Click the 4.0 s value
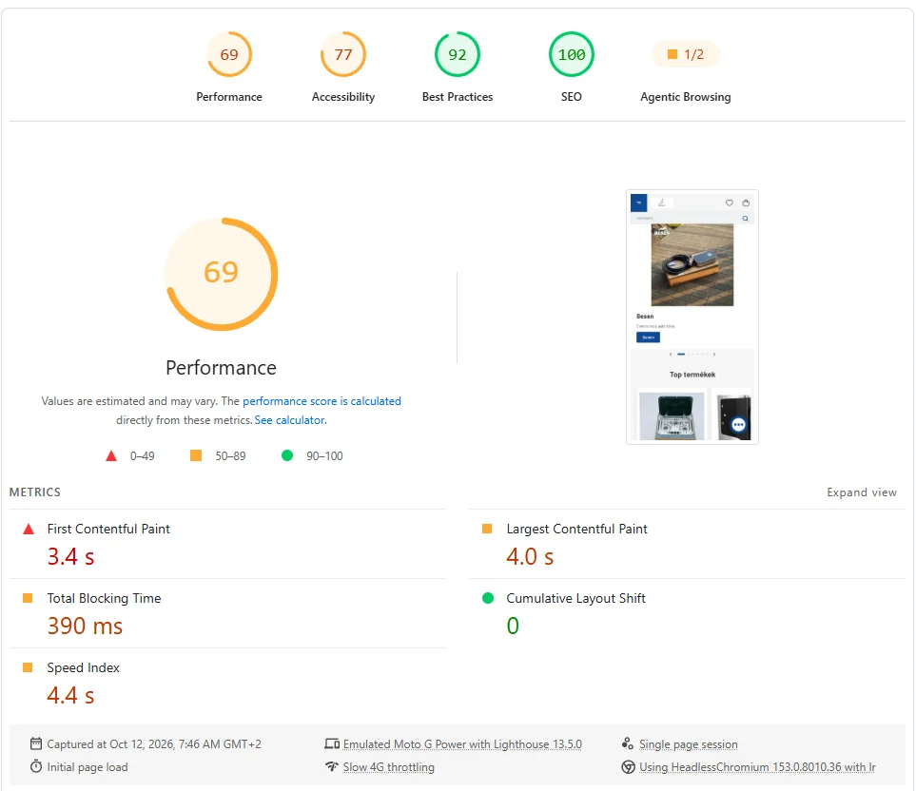 coord(530,557)
